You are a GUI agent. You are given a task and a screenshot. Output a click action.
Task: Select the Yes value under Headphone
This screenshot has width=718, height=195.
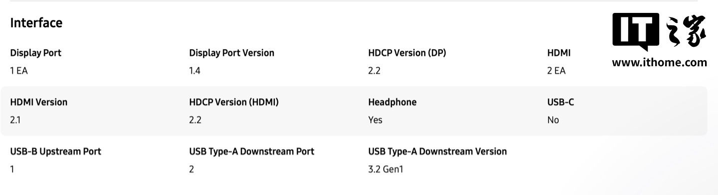coord(375,120)
